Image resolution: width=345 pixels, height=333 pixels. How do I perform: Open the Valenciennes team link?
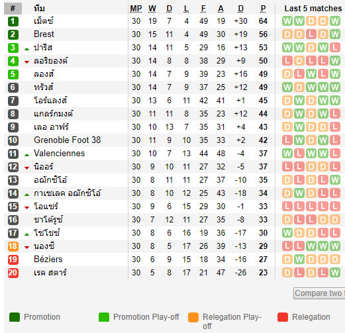tap(59, 154)
